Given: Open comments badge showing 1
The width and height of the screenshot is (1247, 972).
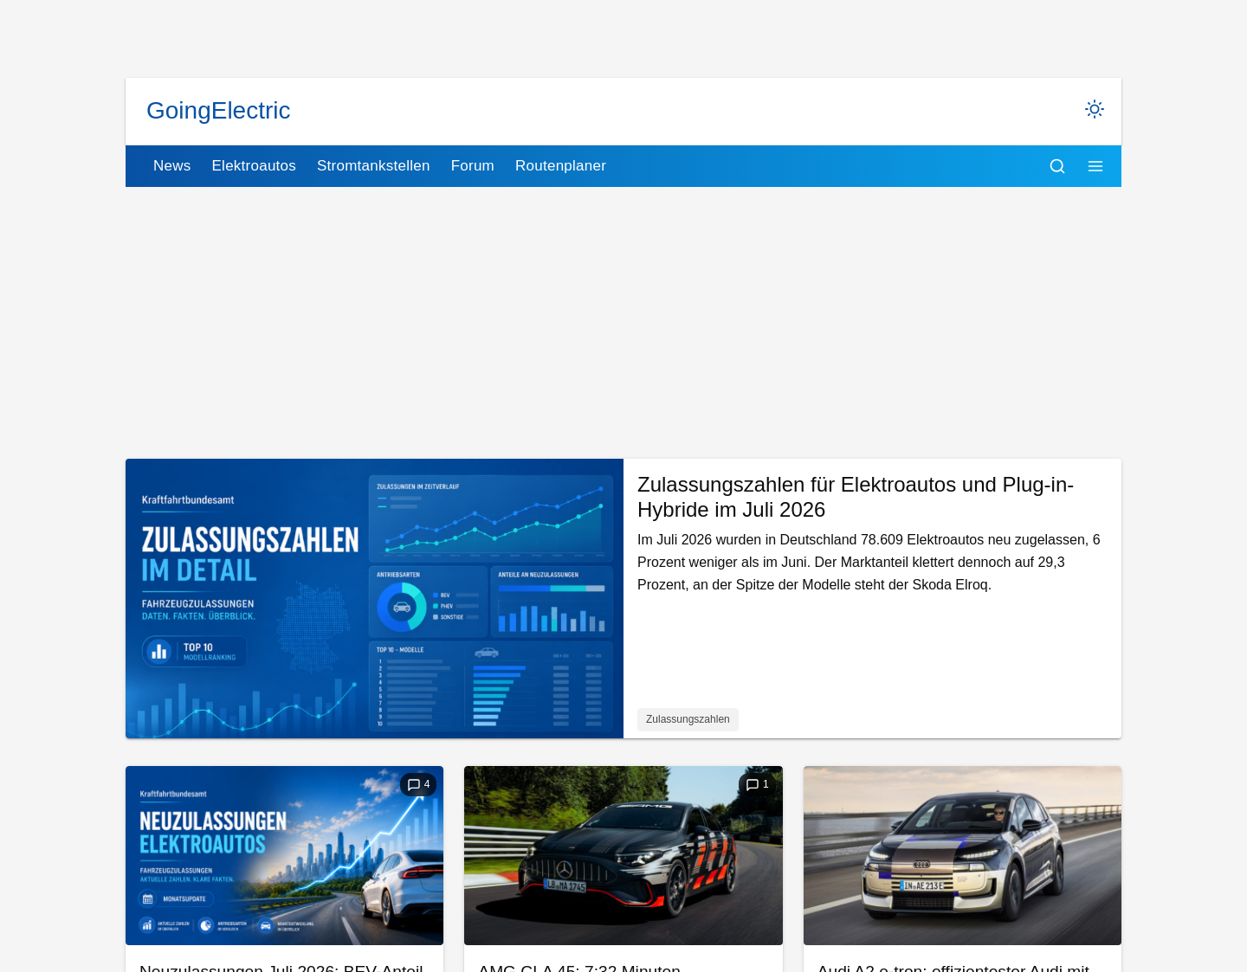Looking at the screenshot, I should coord(758,784).
